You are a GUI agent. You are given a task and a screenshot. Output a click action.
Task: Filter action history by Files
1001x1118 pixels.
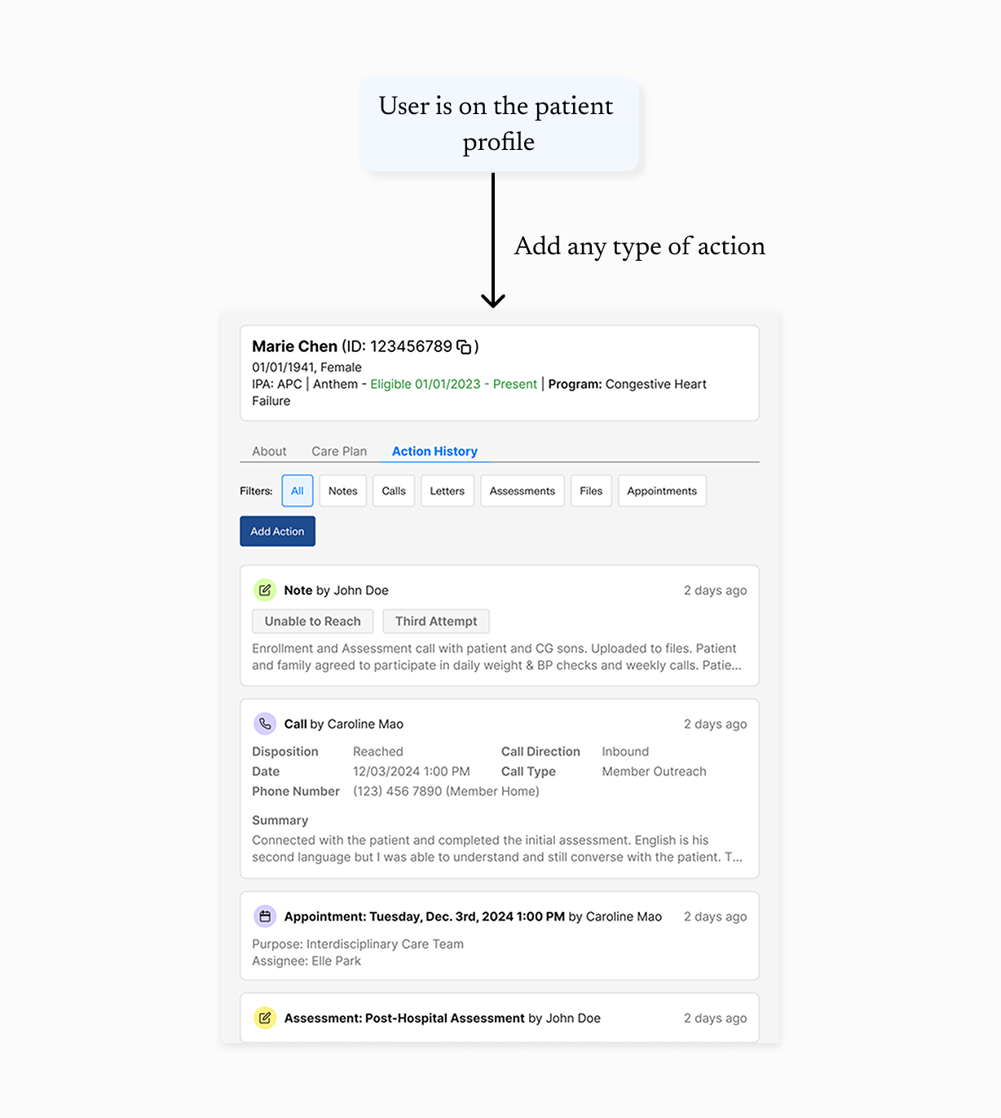[591, 491]
